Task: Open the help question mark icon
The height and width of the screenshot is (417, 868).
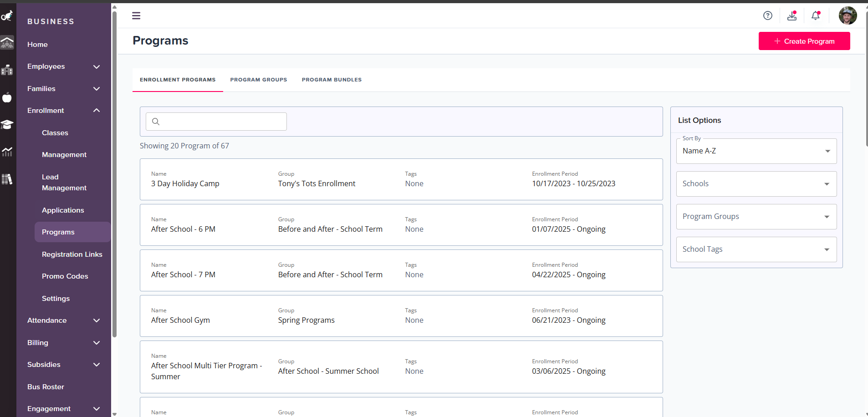Action: 768,15
